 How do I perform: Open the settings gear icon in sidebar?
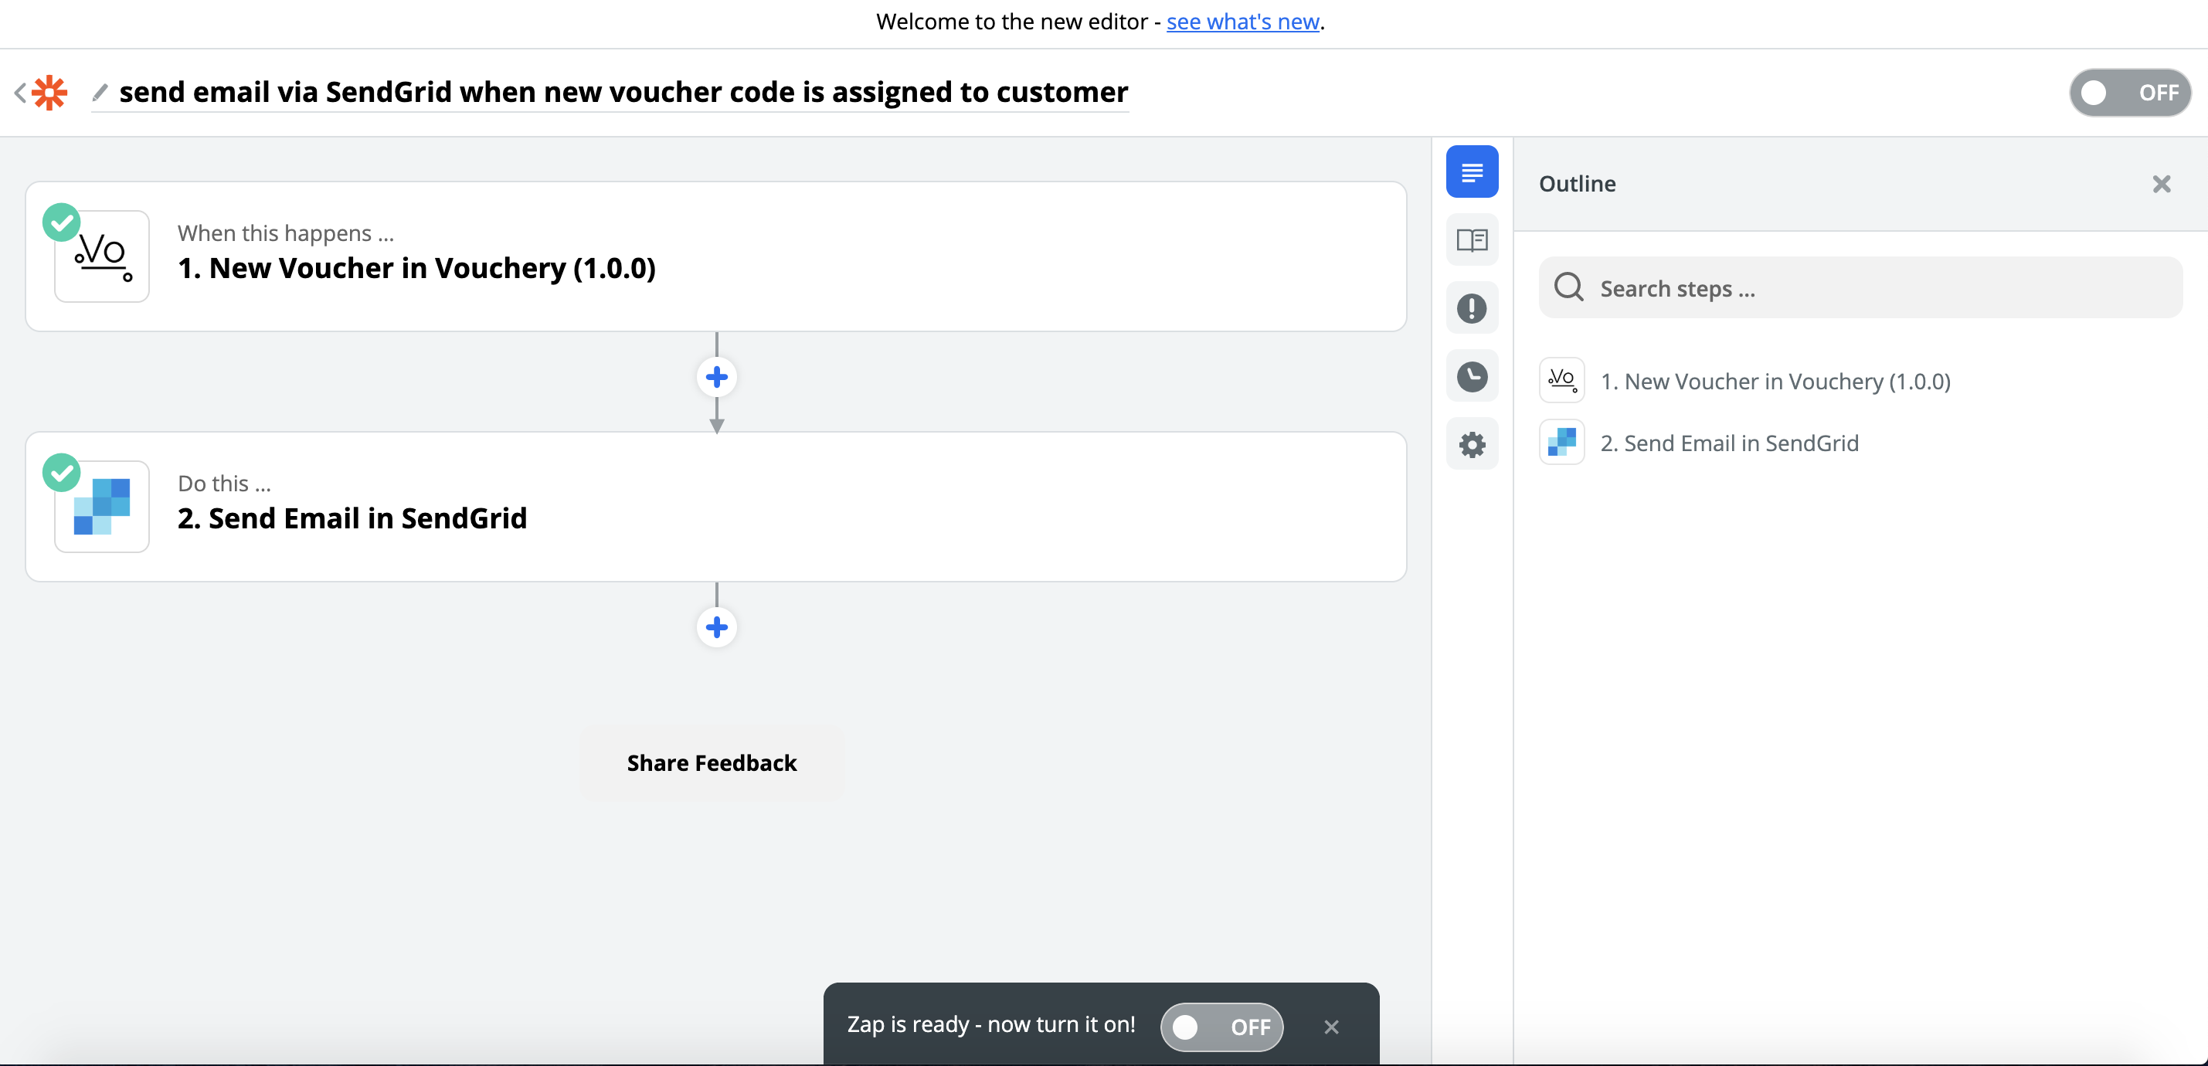click(x=1472, y=445)
